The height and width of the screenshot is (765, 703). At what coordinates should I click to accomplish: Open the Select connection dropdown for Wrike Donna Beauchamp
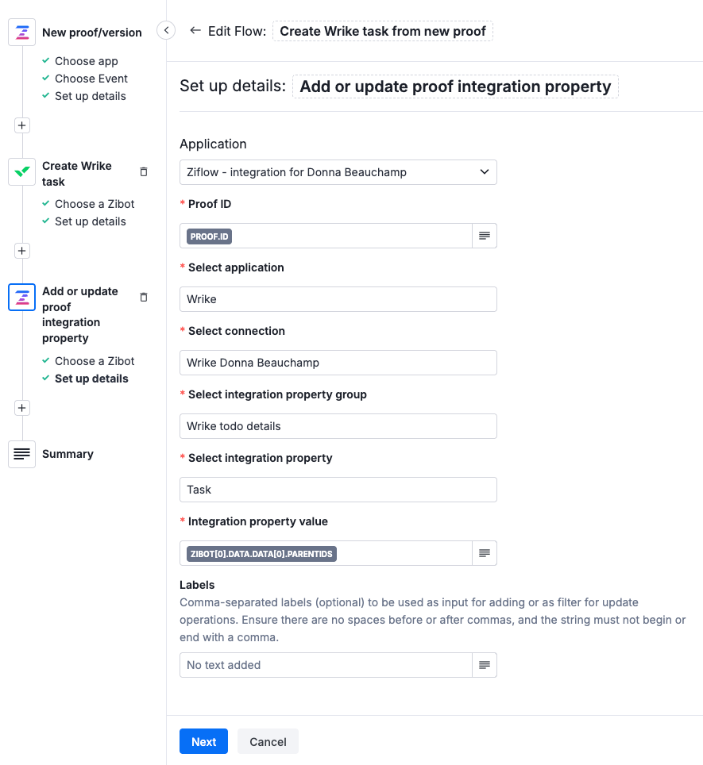338,363
